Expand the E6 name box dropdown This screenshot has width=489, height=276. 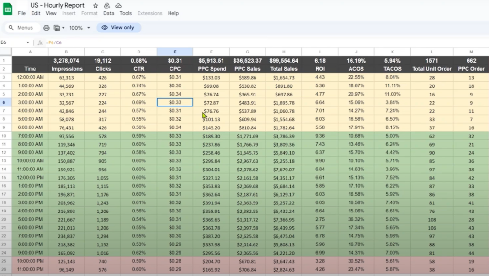tap(28, 42)
